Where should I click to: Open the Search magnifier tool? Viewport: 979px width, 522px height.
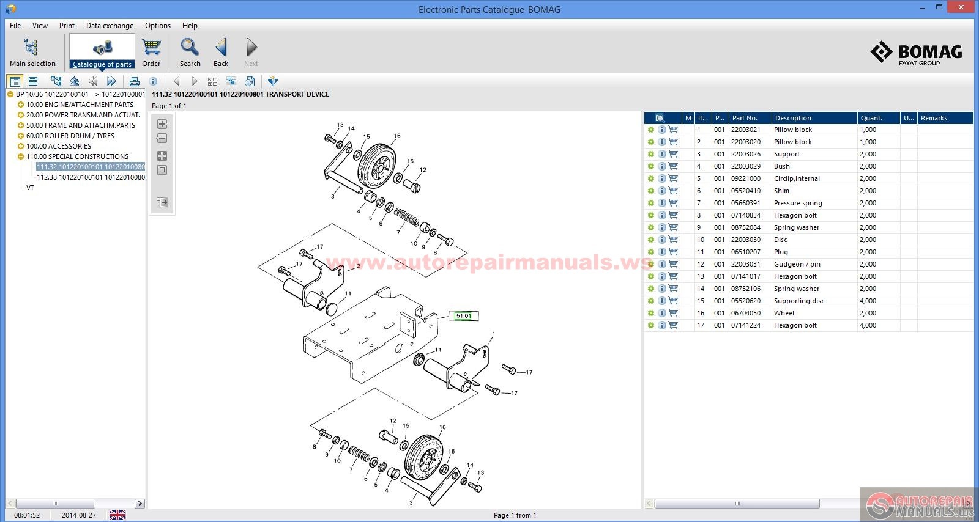(190, 52)
